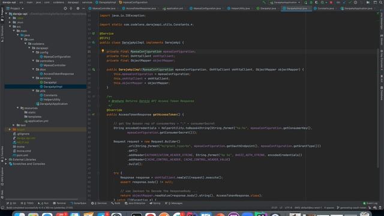Collapse the services package arrow
This screenshot has width=384, height=216.
[x=34, y=78]
